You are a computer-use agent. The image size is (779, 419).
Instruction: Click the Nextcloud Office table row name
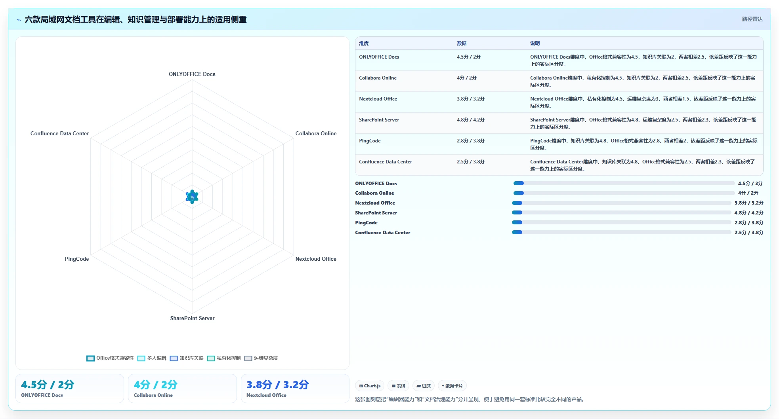point(378,99)
